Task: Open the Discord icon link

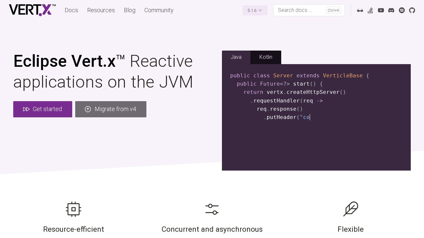Action: click(x=391, y=10)
